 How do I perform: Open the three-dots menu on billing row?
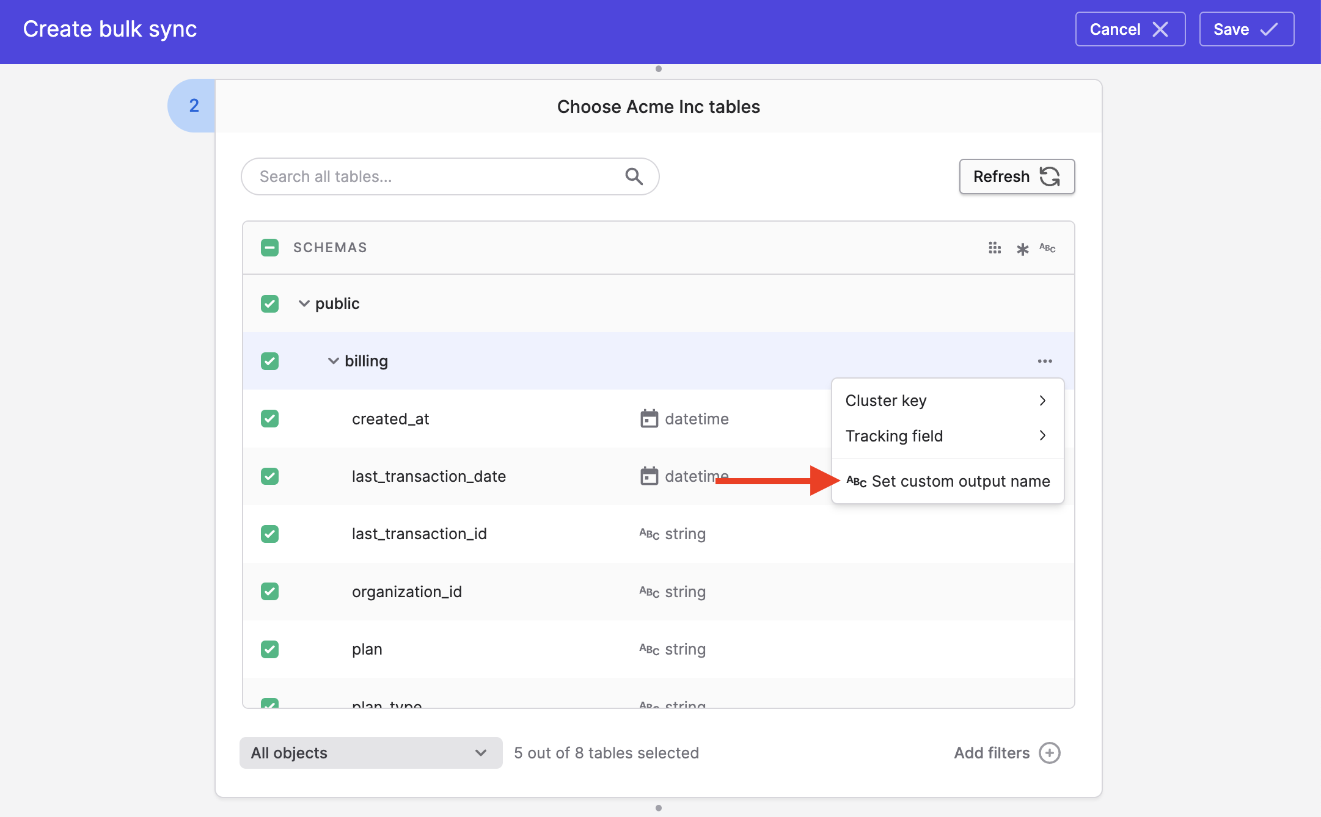click(1044, 361)
